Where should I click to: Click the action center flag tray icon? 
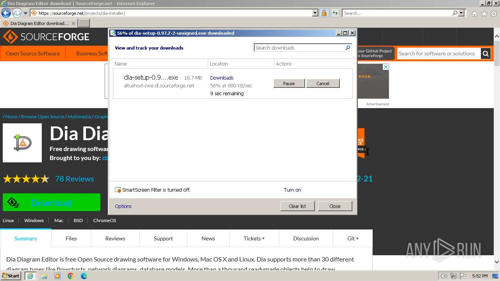coord(463,276)
